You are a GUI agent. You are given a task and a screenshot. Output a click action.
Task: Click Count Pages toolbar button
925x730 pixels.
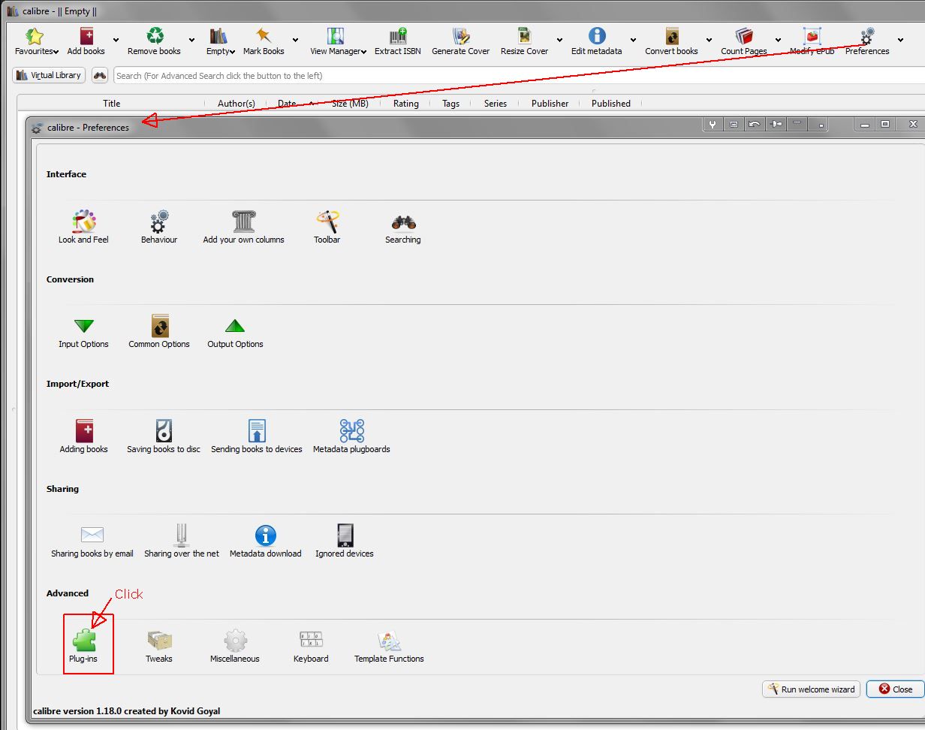[744, 41]
